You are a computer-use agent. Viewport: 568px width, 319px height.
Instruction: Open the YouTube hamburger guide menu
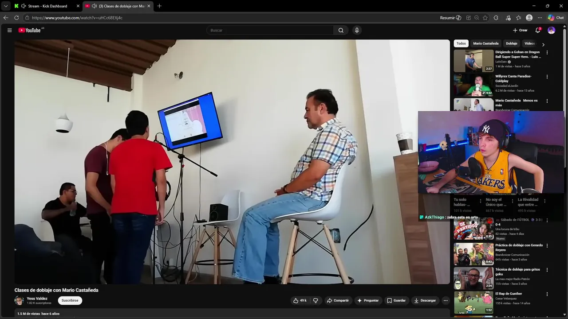tap(9, 30)
